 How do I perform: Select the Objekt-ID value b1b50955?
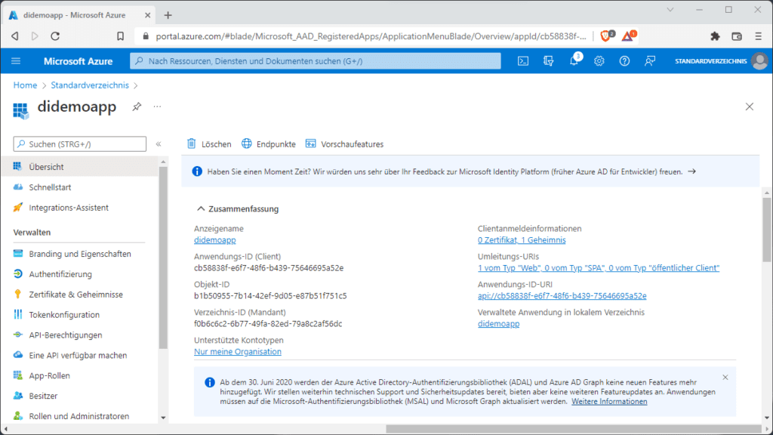point(270,296)
